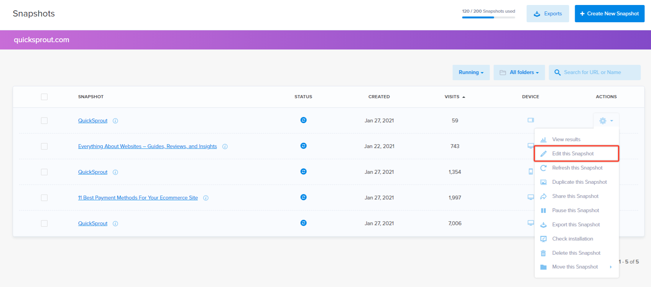This screenshot has width=651, height=287.
Task: Open the Running status filter dropdown
Action: (x=471, y=72)
